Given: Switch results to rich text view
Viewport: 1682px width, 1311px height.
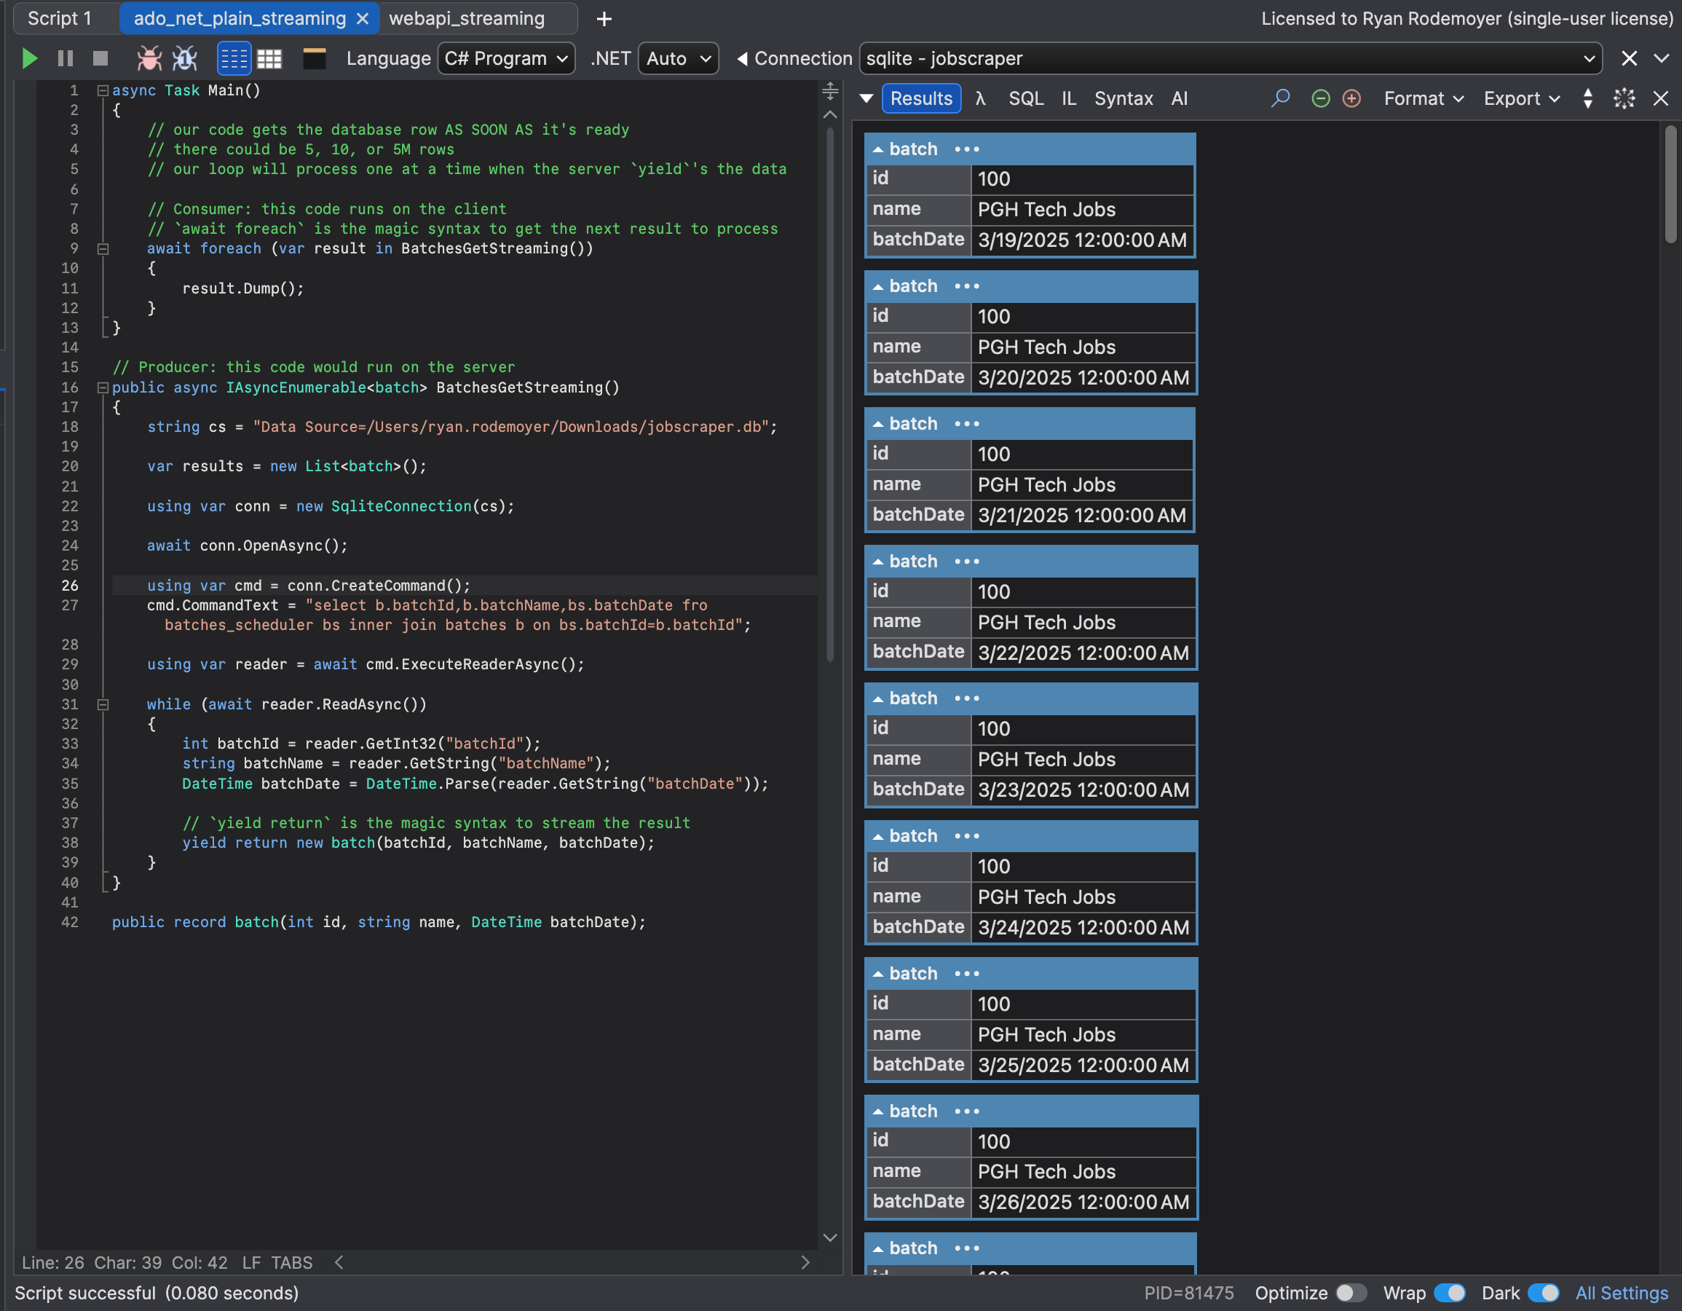Looking at the screenshot, I should [x=234, y=58].
